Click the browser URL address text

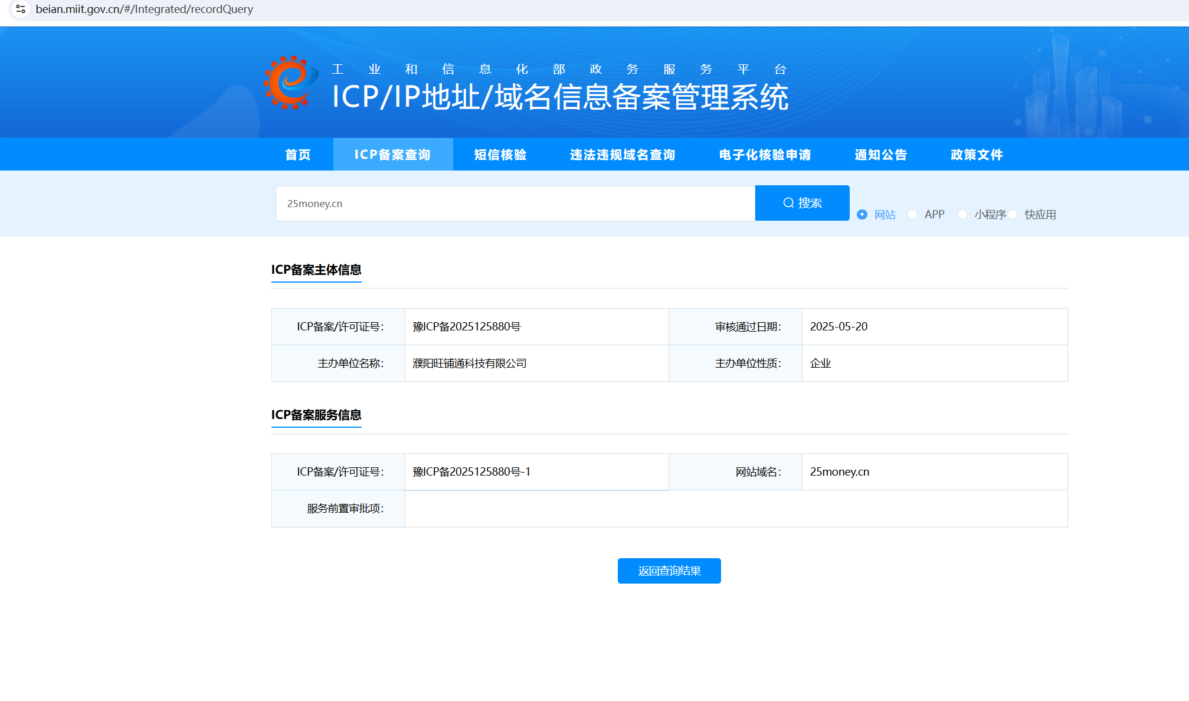[x=145, y=9]
